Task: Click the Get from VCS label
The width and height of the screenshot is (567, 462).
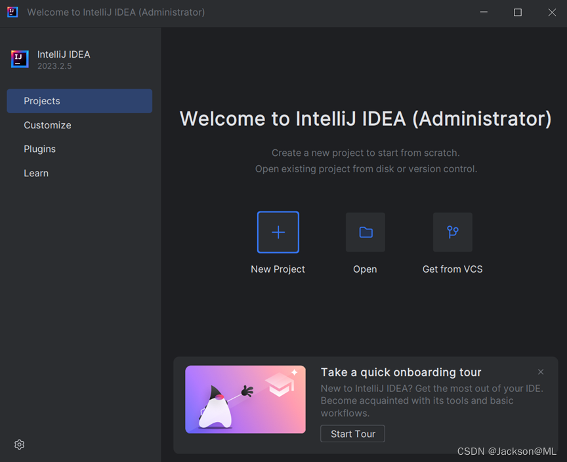Action: click(452, 269)
